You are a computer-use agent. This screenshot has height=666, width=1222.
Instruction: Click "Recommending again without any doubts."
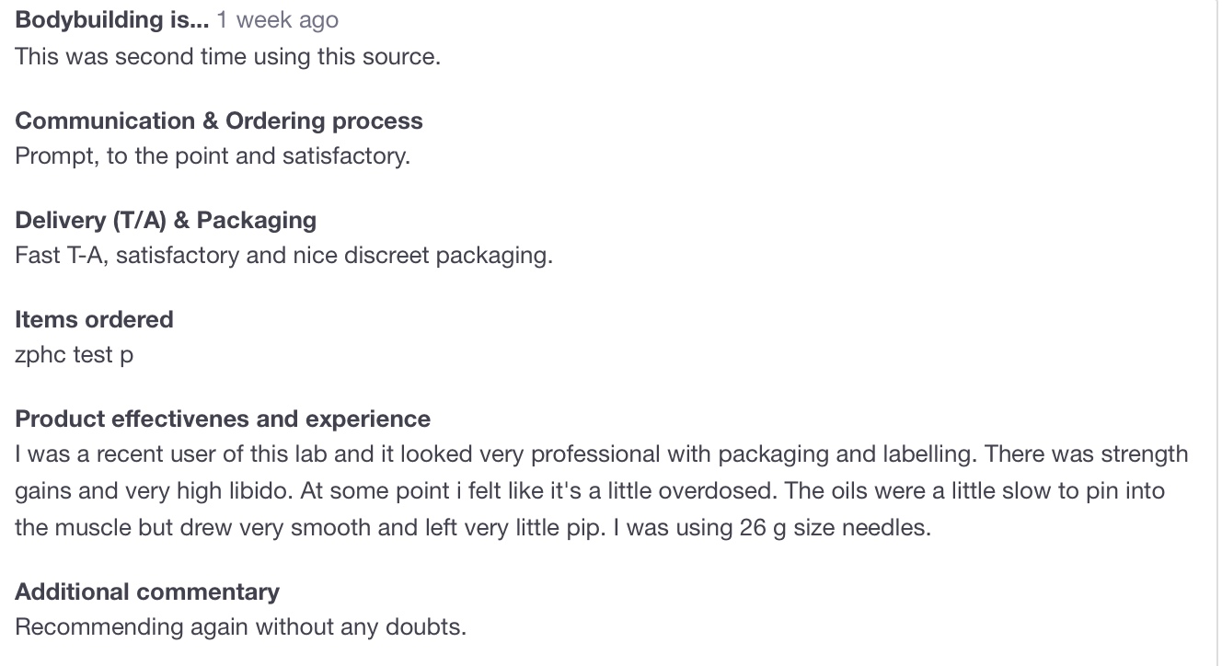[x=241, y=626]
